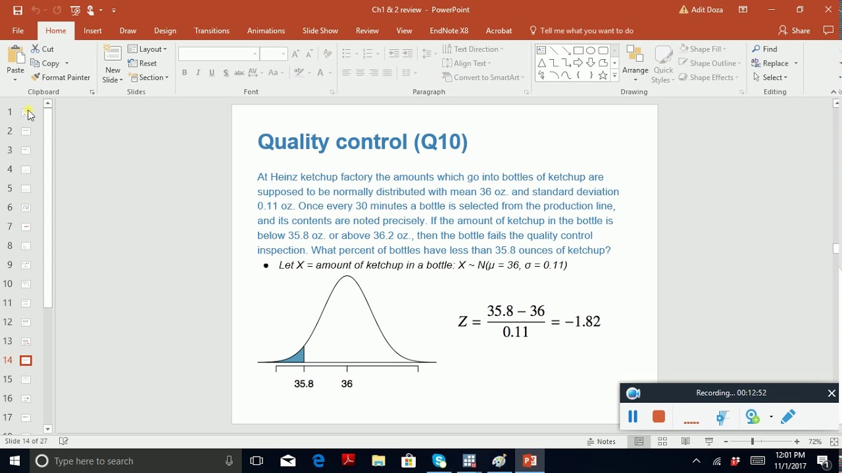Switch to the Design tab
The height and width of the screenshot is (473, 842).
coord(165,31)
